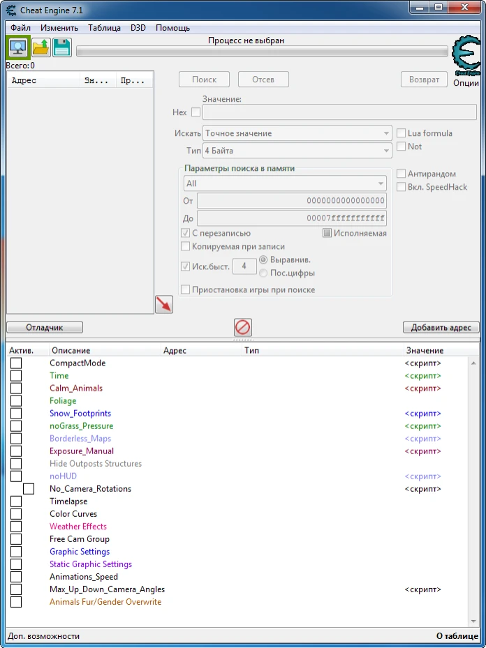This screenshot has width=486, height=648.
Task: Click the Значение input field
Action: (339, 112)
